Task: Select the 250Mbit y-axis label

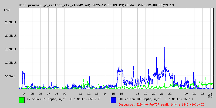Action: (x=11, y=22)
